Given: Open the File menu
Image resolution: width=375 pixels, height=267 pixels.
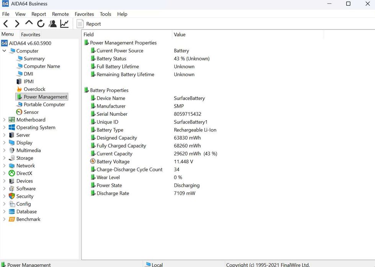Looking at the screenshot, I should click(x=6, y=14).
